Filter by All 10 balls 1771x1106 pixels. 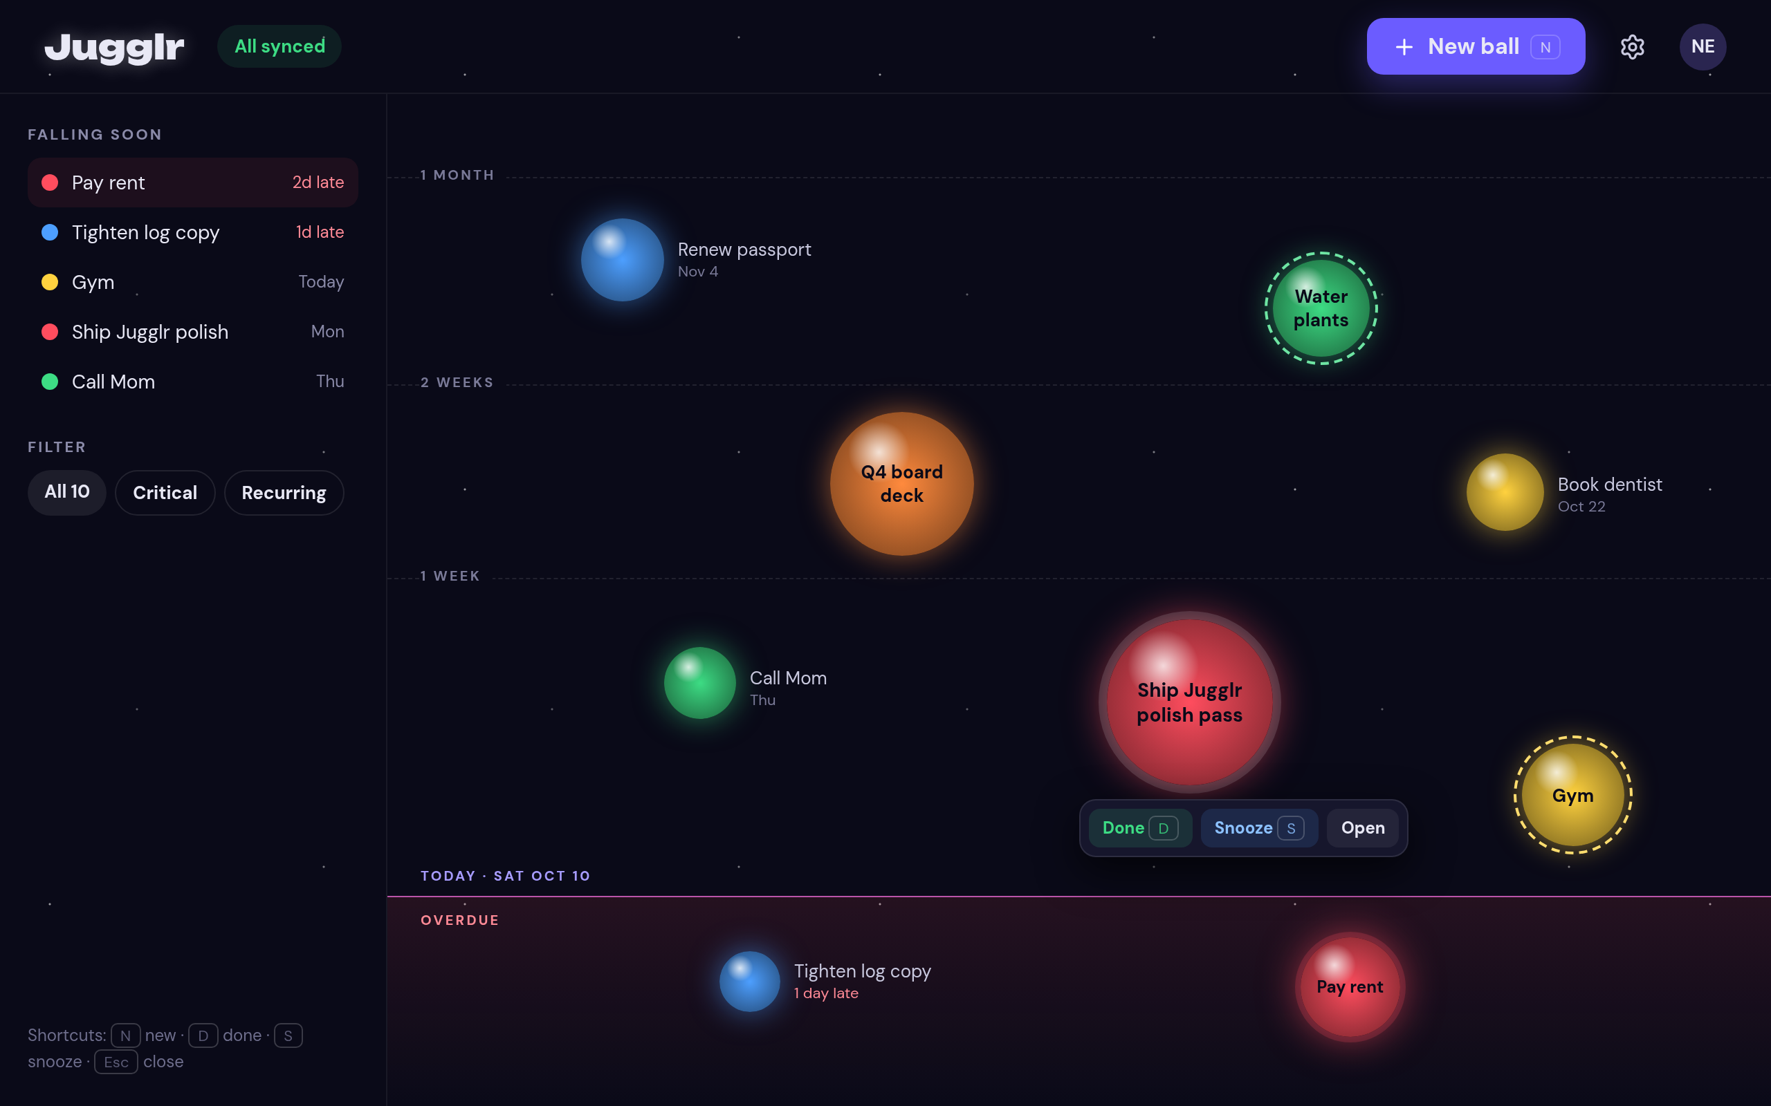tap(66, 492)
